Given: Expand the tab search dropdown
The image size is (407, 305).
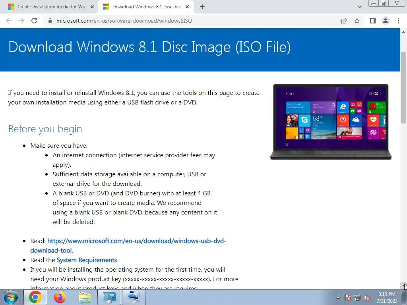Looking at the screenshot, I should point(359,7).
